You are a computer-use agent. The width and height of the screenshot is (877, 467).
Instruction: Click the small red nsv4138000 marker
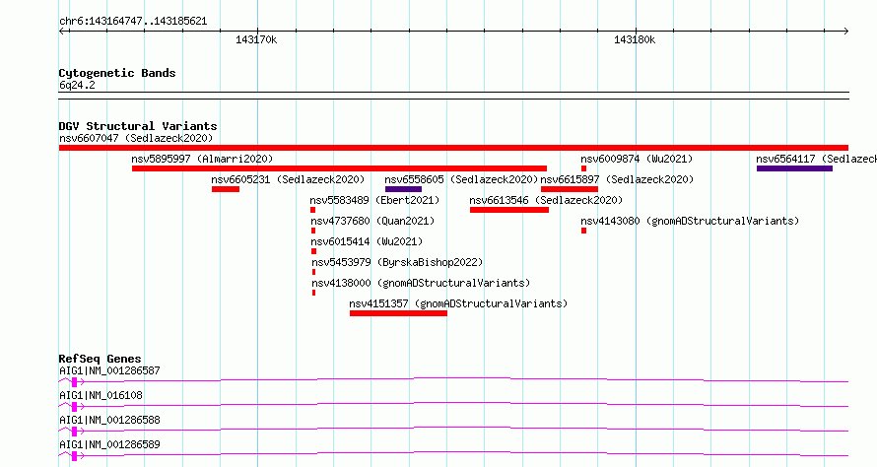click(x=313, y=293)
